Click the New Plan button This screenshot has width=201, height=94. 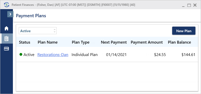pyautogui.click(x=184, y=31)
